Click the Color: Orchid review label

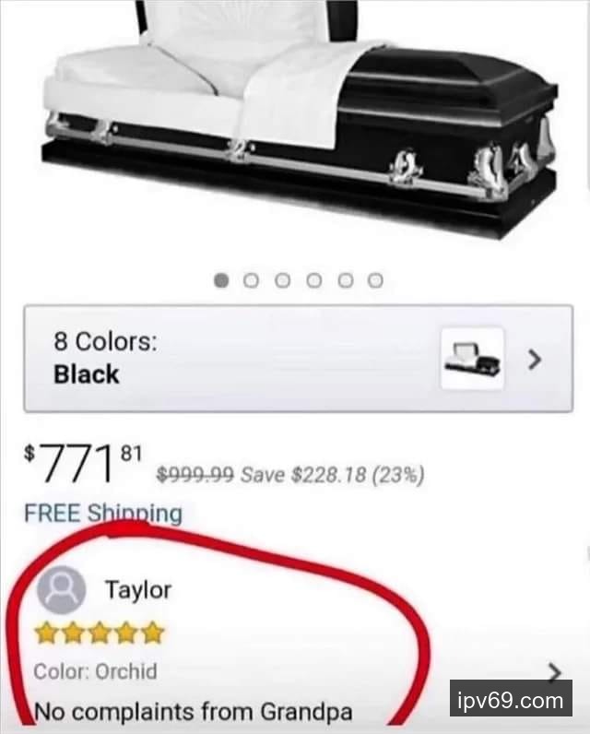[x=95, y=671]
